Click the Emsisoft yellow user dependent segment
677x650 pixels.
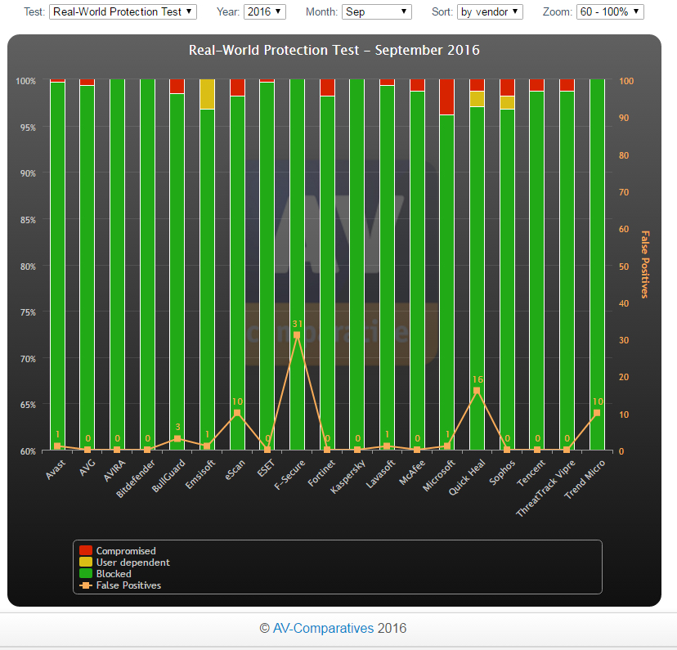click(207, 94)
